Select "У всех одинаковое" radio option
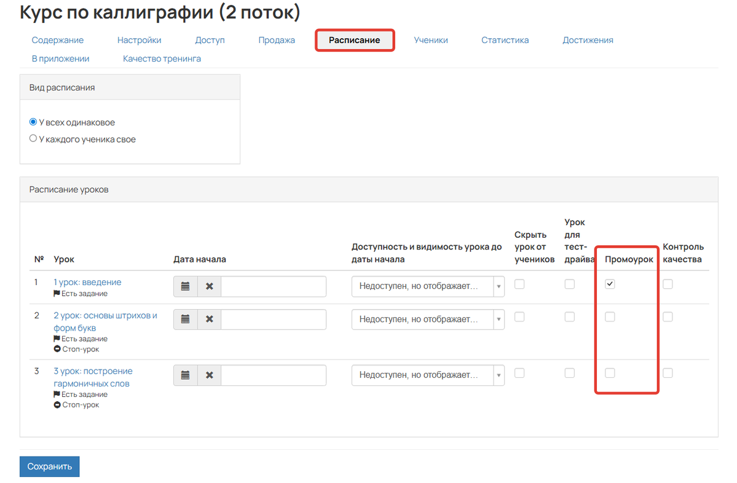 click(x=33, y=122)
